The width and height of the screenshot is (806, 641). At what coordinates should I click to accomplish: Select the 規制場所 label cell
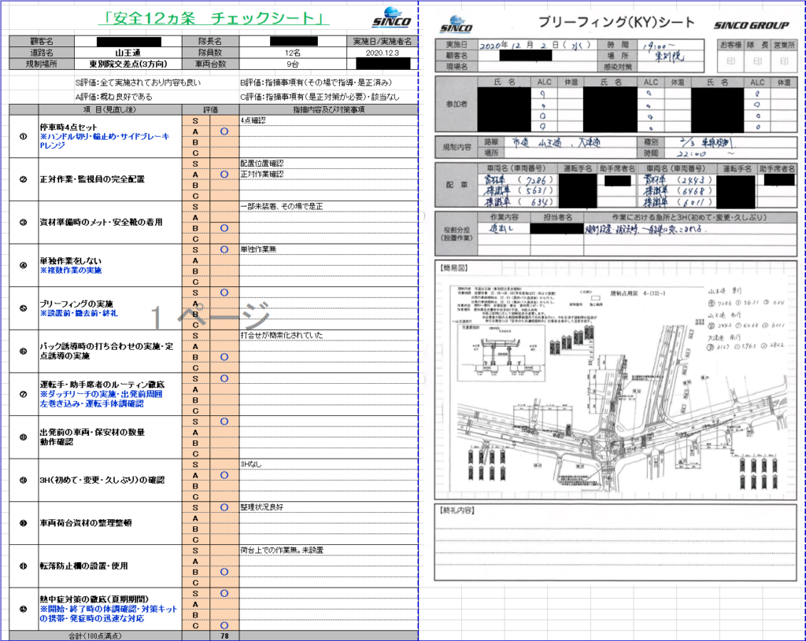click(x=42, y=64)
